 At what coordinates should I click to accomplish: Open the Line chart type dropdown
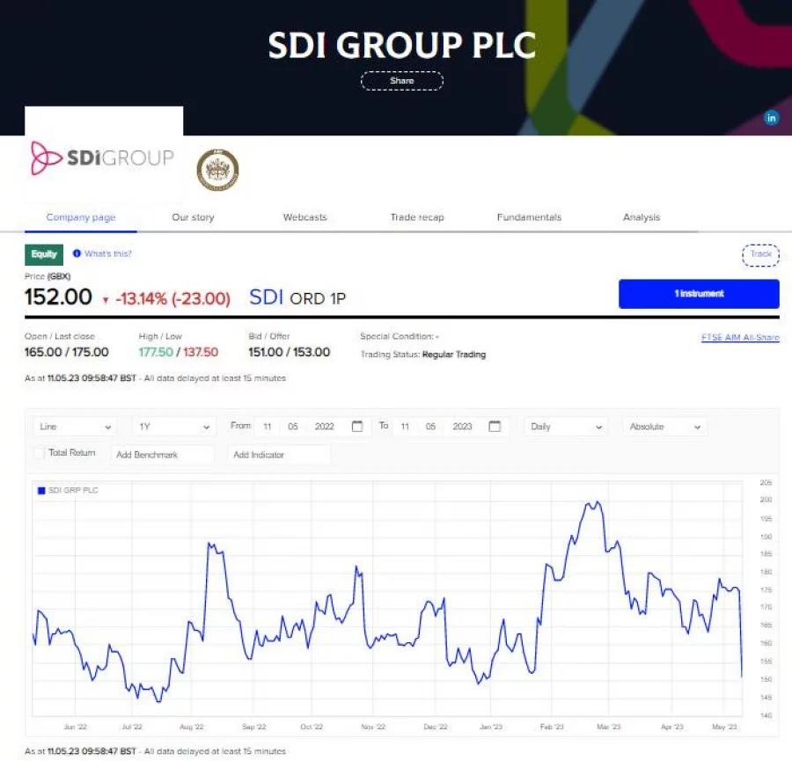coord(75,427)
